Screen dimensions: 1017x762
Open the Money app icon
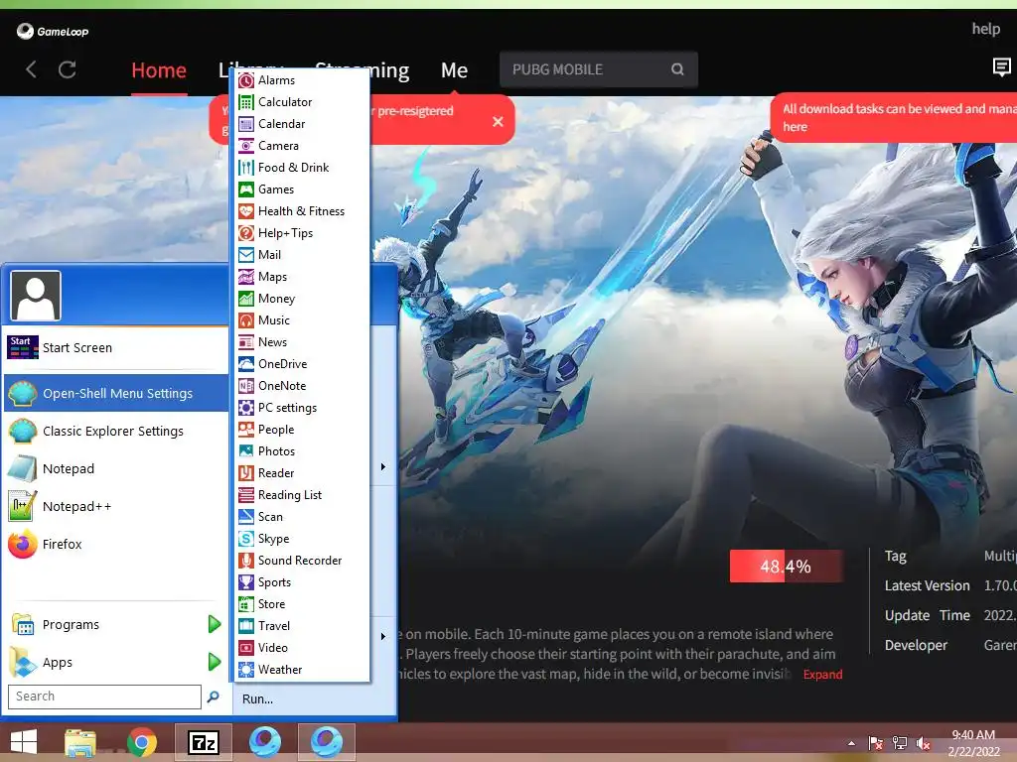246,299
